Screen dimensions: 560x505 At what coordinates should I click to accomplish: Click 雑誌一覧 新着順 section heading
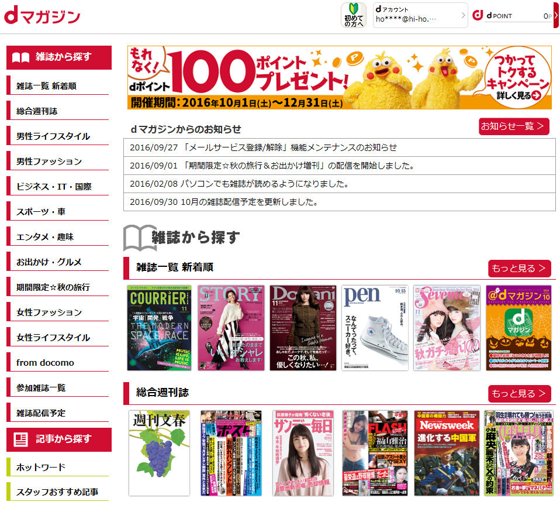[x=175, y=267]
